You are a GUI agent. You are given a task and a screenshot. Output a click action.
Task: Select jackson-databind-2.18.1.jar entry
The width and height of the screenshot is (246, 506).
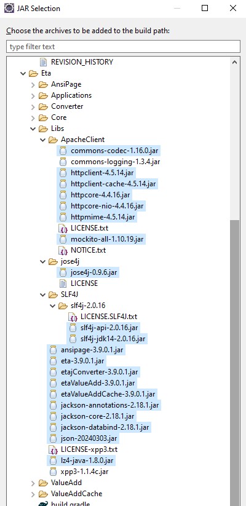coord(100,427)
